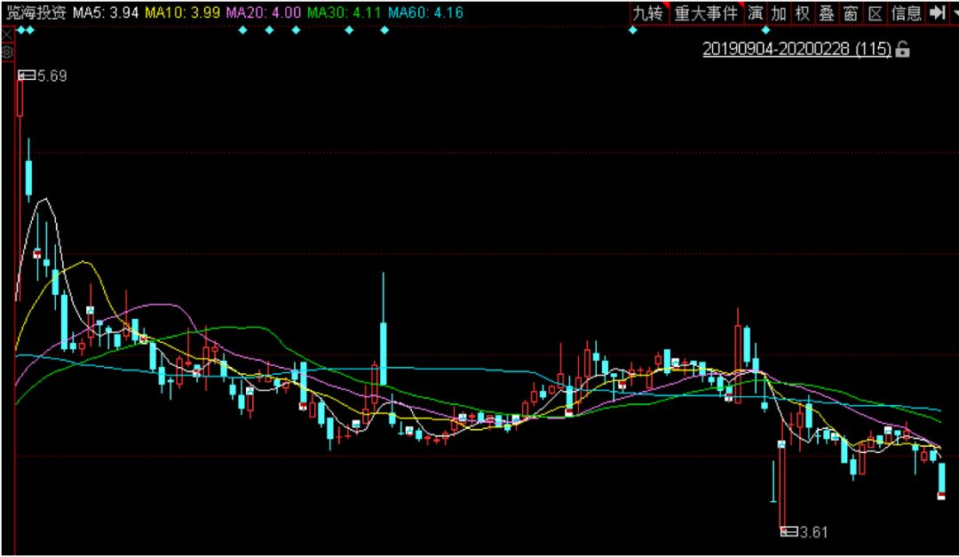Open the 九转 indicator button

tap(648, 12)
